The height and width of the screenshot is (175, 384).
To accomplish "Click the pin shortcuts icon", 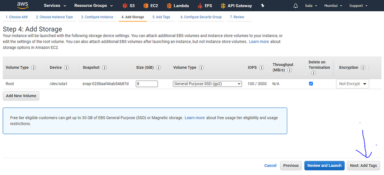I will click(262, 6).
